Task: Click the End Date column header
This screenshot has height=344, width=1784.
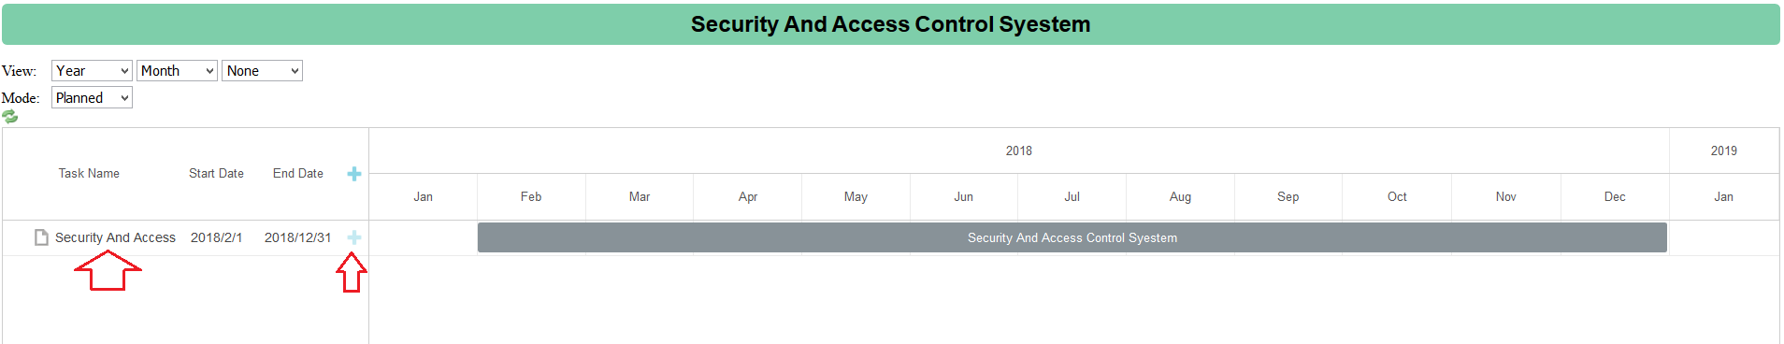Action: (x=298, y=174)
